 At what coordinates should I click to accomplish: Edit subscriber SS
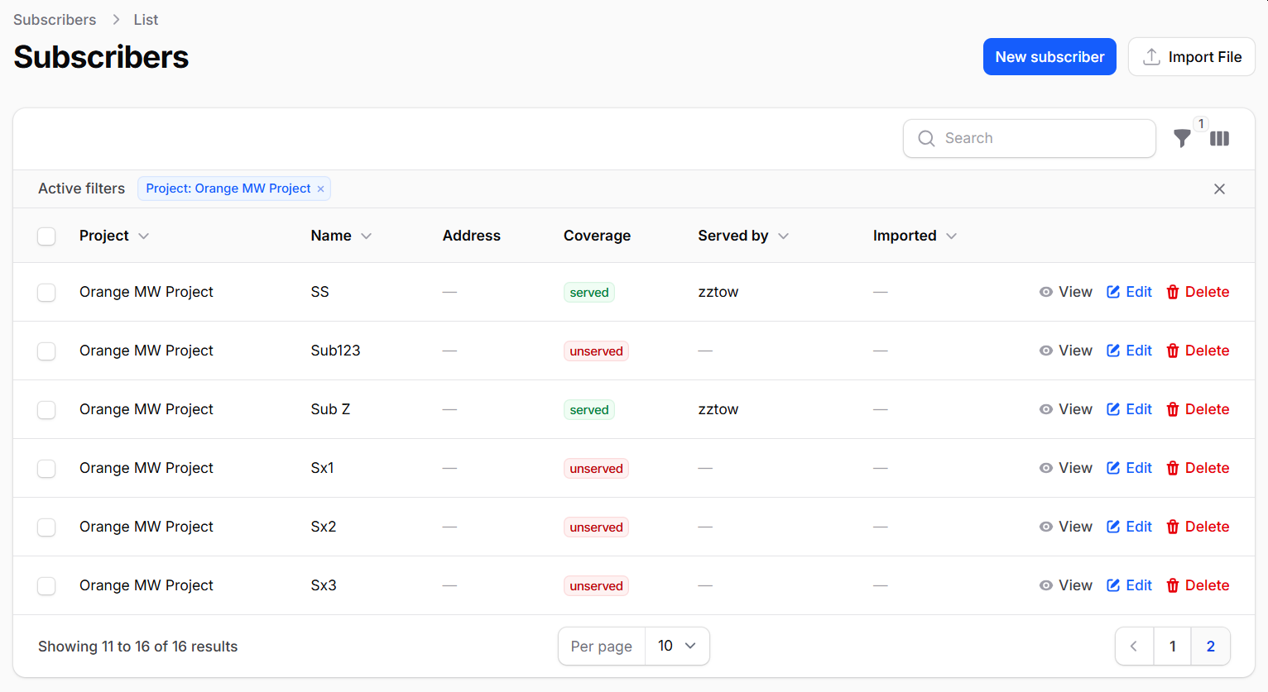(1129, 292)
